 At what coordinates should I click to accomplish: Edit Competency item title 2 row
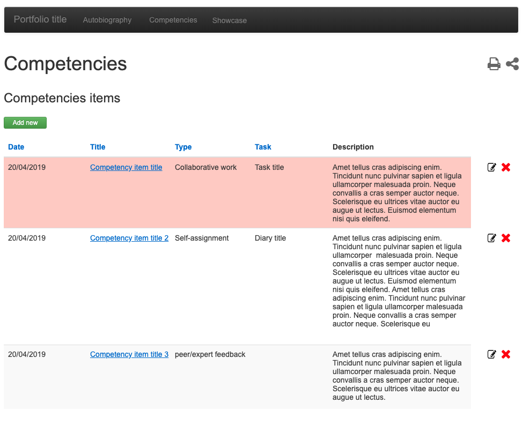(x=491, y=238)
